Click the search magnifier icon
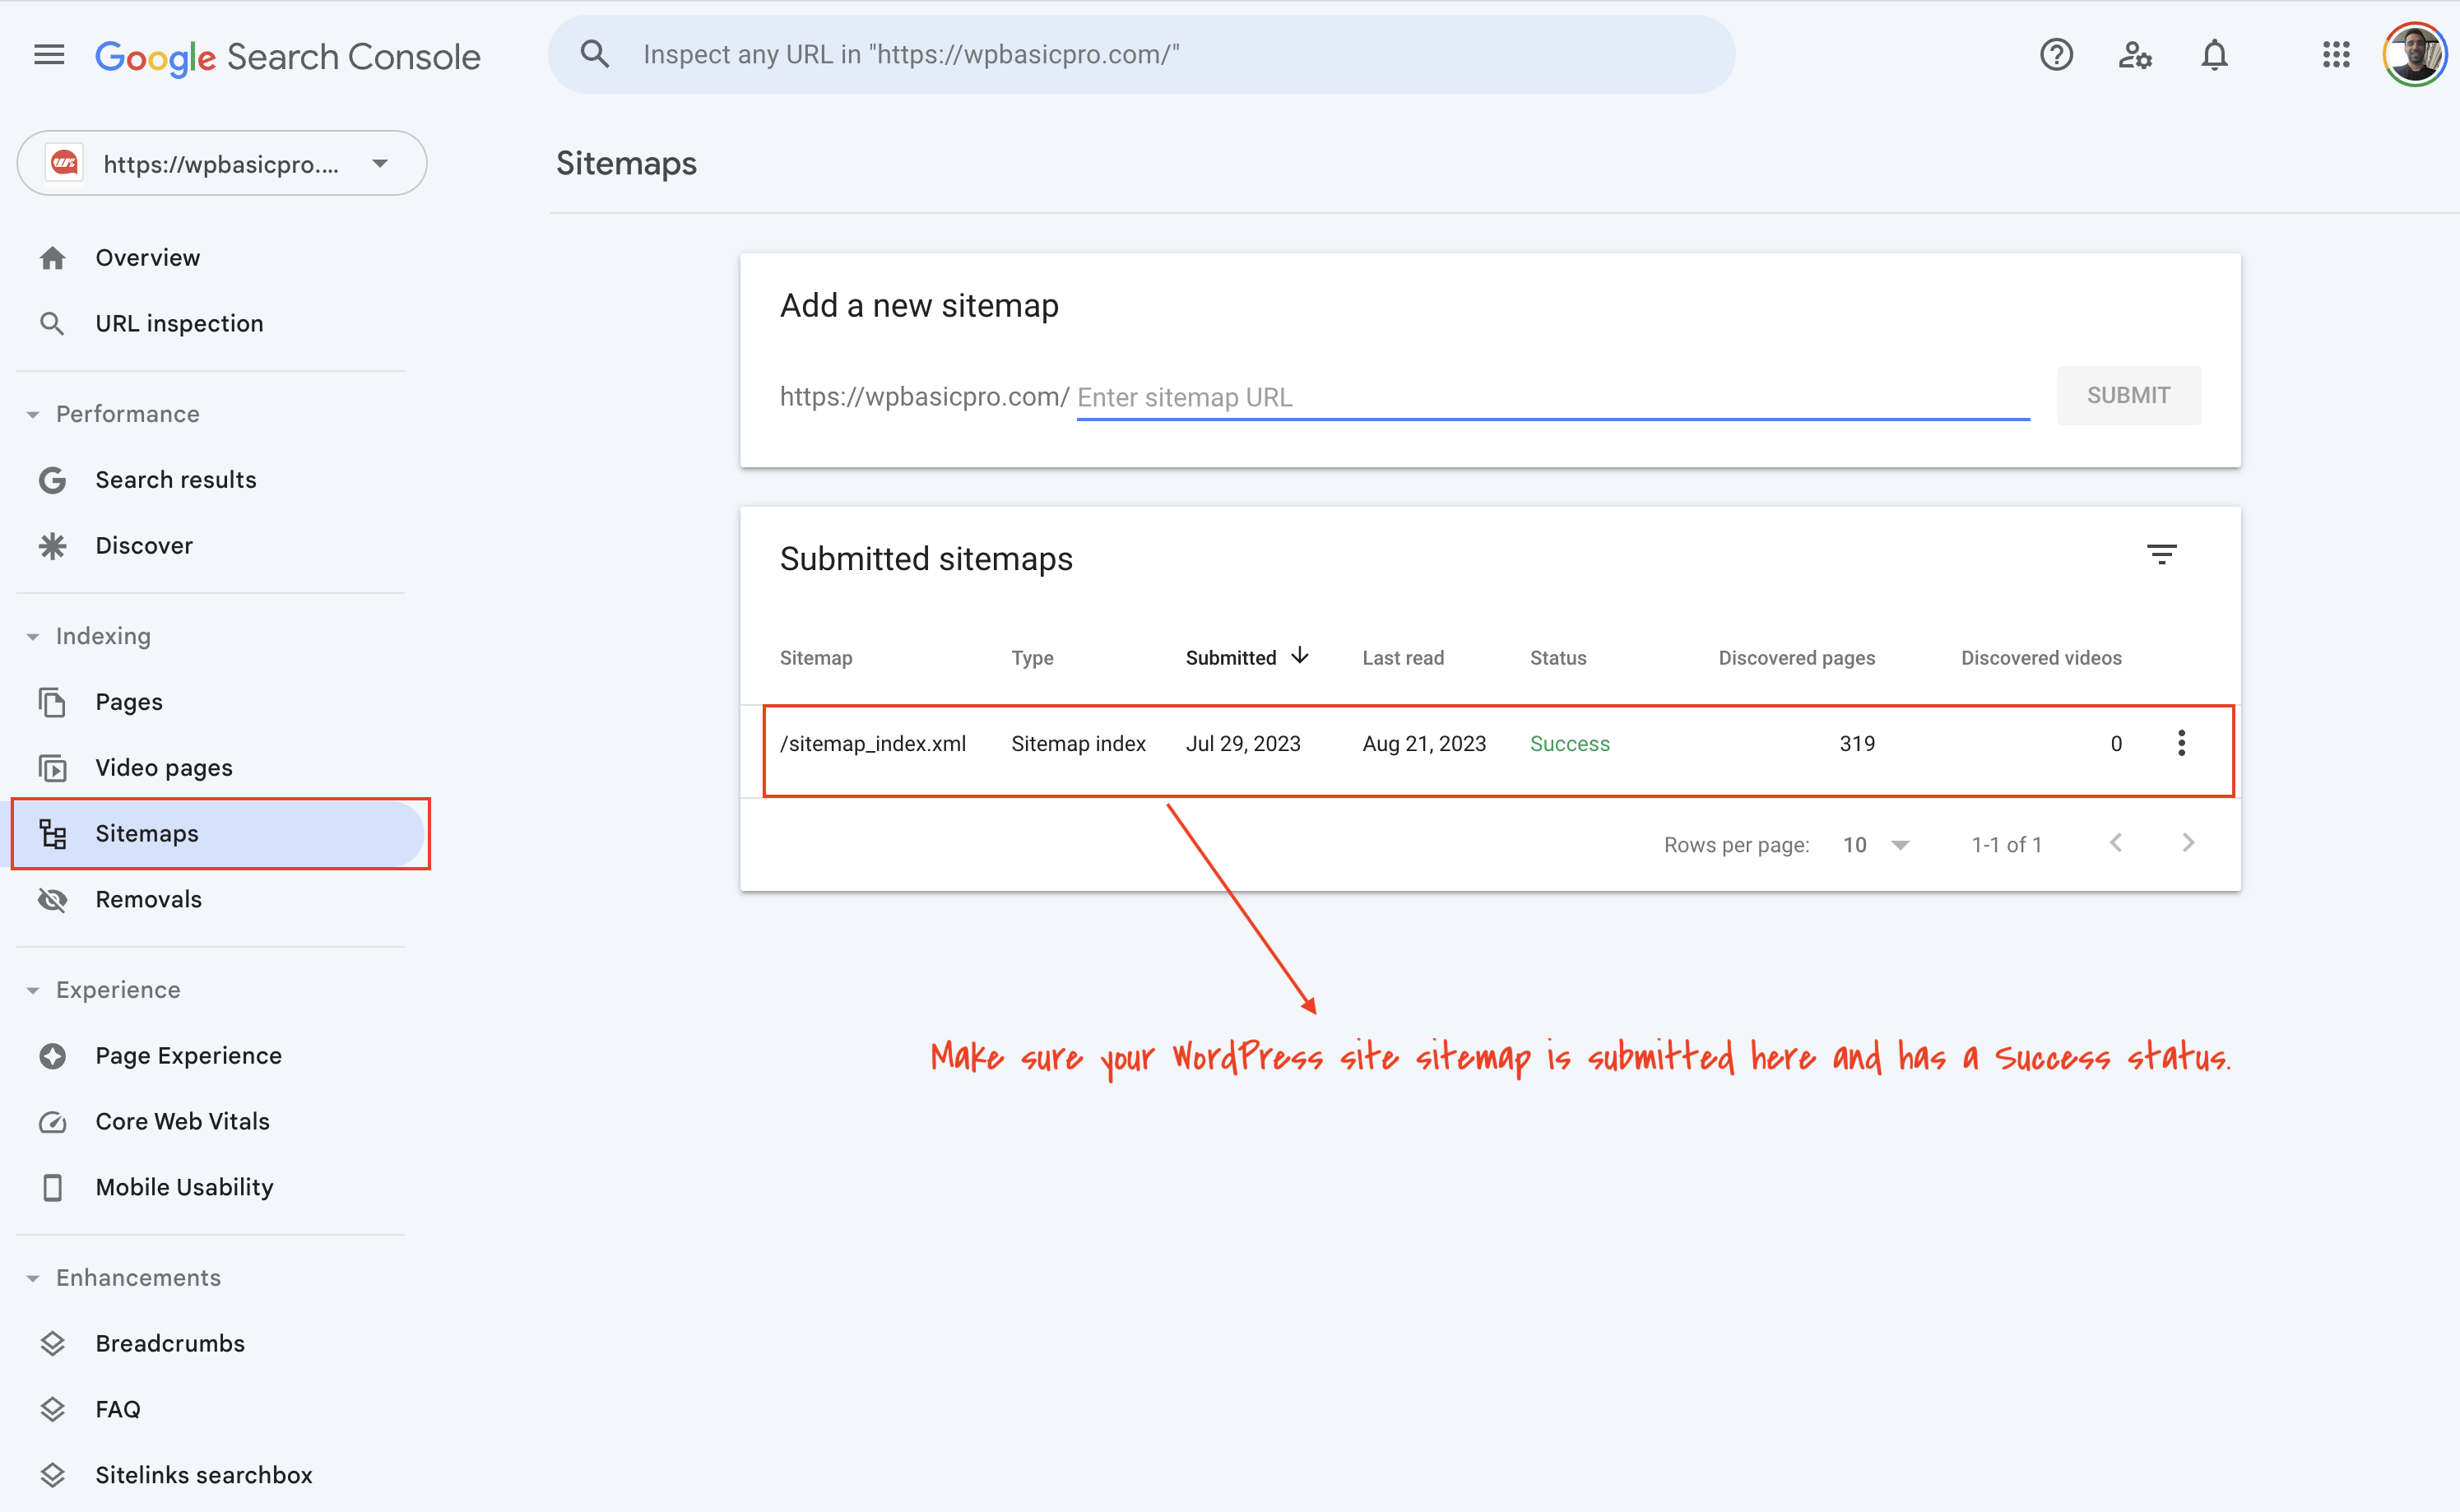This screenshot has height=1512, width=2460. [x=595, y=54]
